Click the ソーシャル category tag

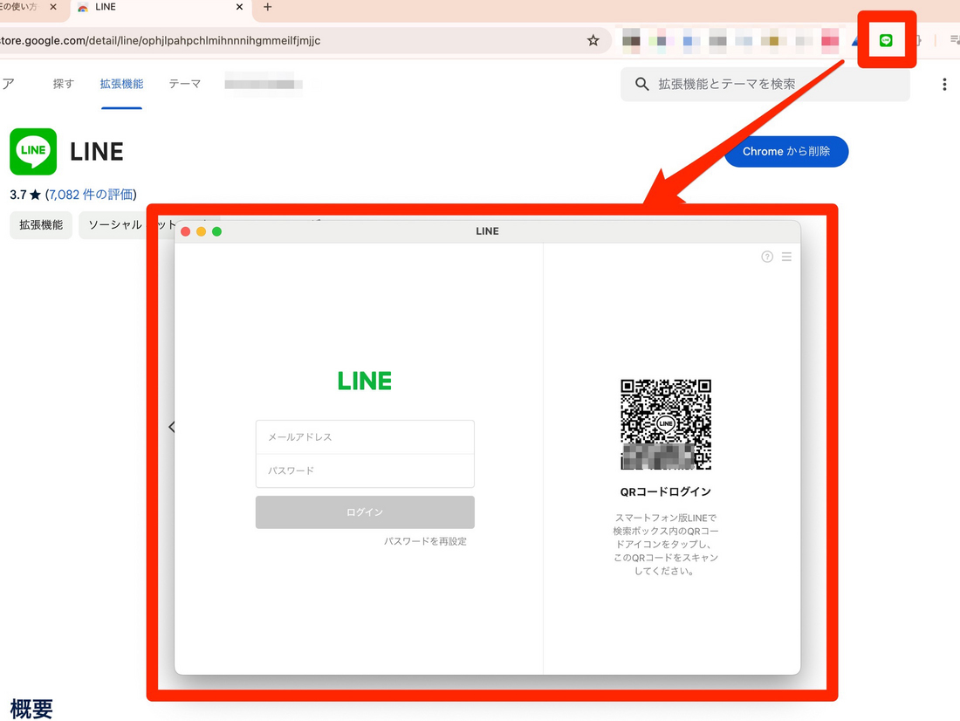click(113, 224)
